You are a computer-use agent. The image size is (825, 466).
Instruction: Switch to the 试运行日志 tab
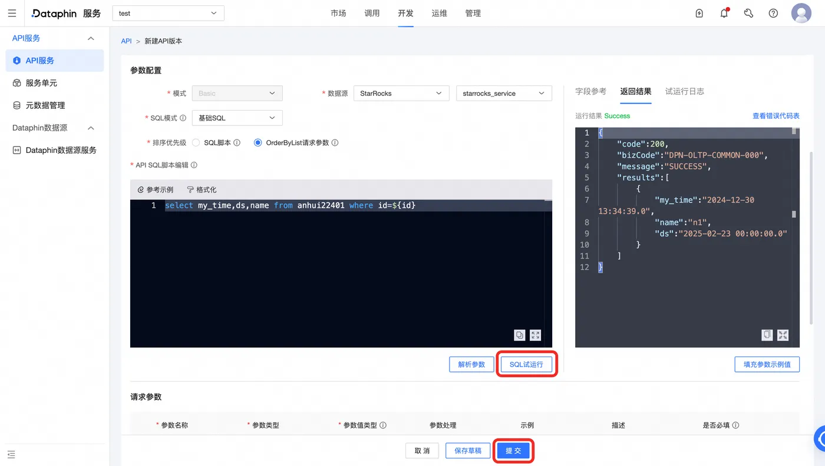[x=685, y=91]
